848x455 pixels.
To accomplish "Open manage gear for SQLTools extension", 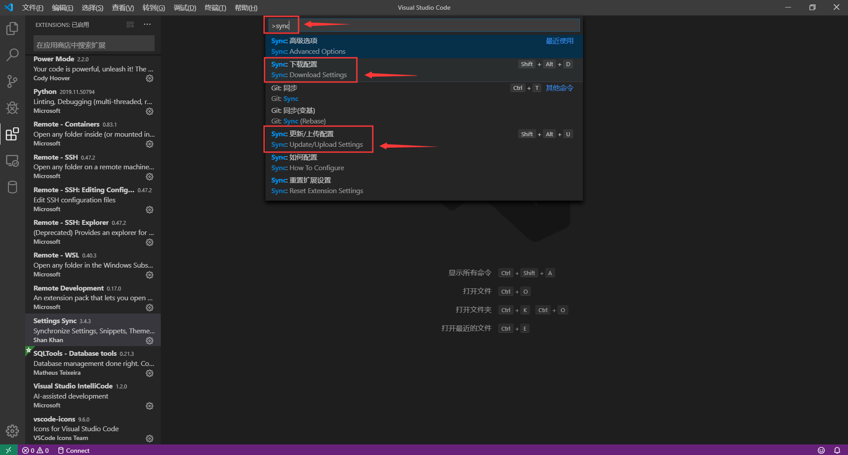I will (150, 373).
